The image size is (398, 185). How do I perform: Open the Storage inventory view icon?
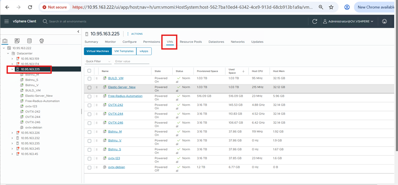(29, 41)
